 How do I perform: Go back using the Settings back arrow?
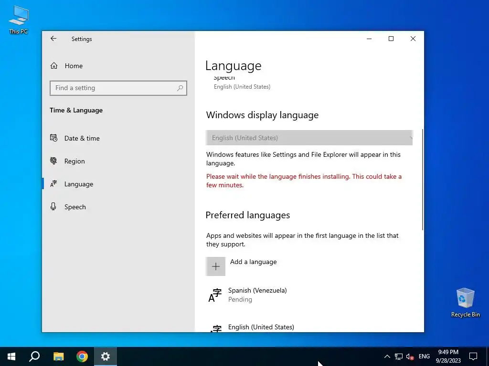coord(53,39)
